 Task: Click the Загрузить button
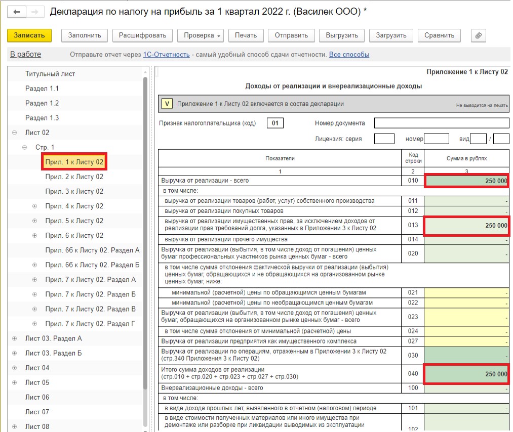click(x=391, y=35)
